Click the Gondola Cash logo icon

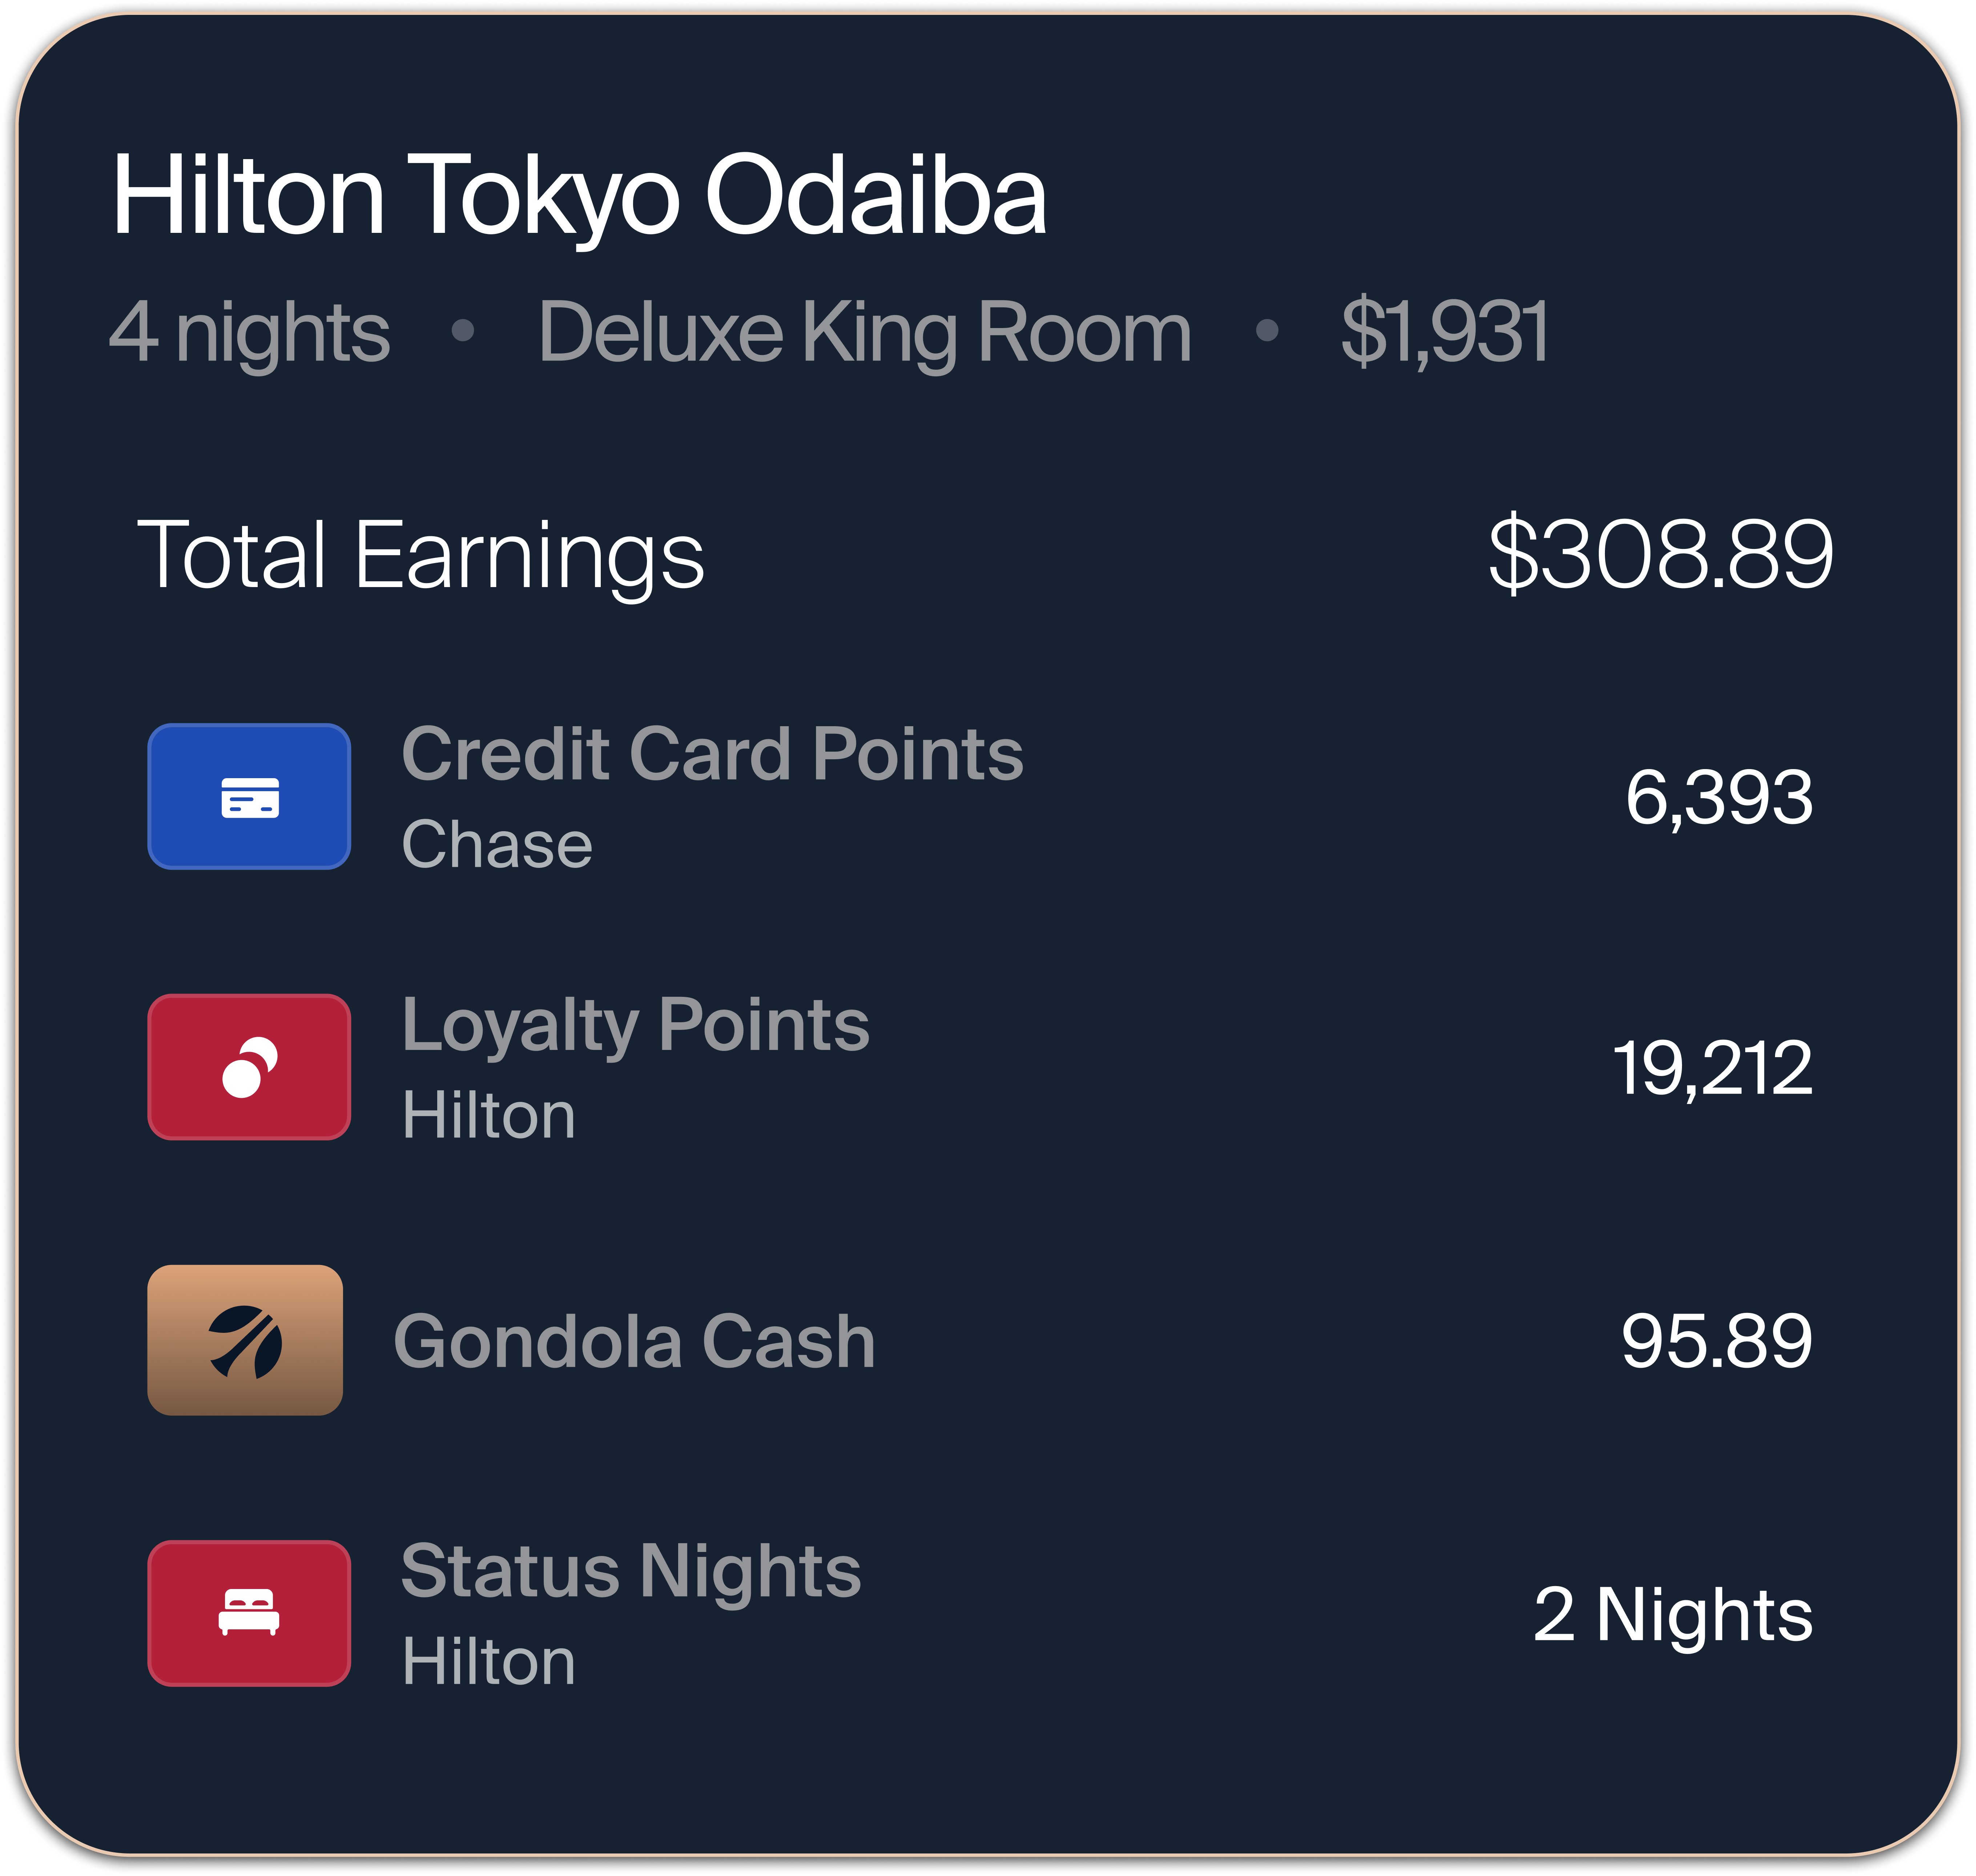(x=245, y=1340)
